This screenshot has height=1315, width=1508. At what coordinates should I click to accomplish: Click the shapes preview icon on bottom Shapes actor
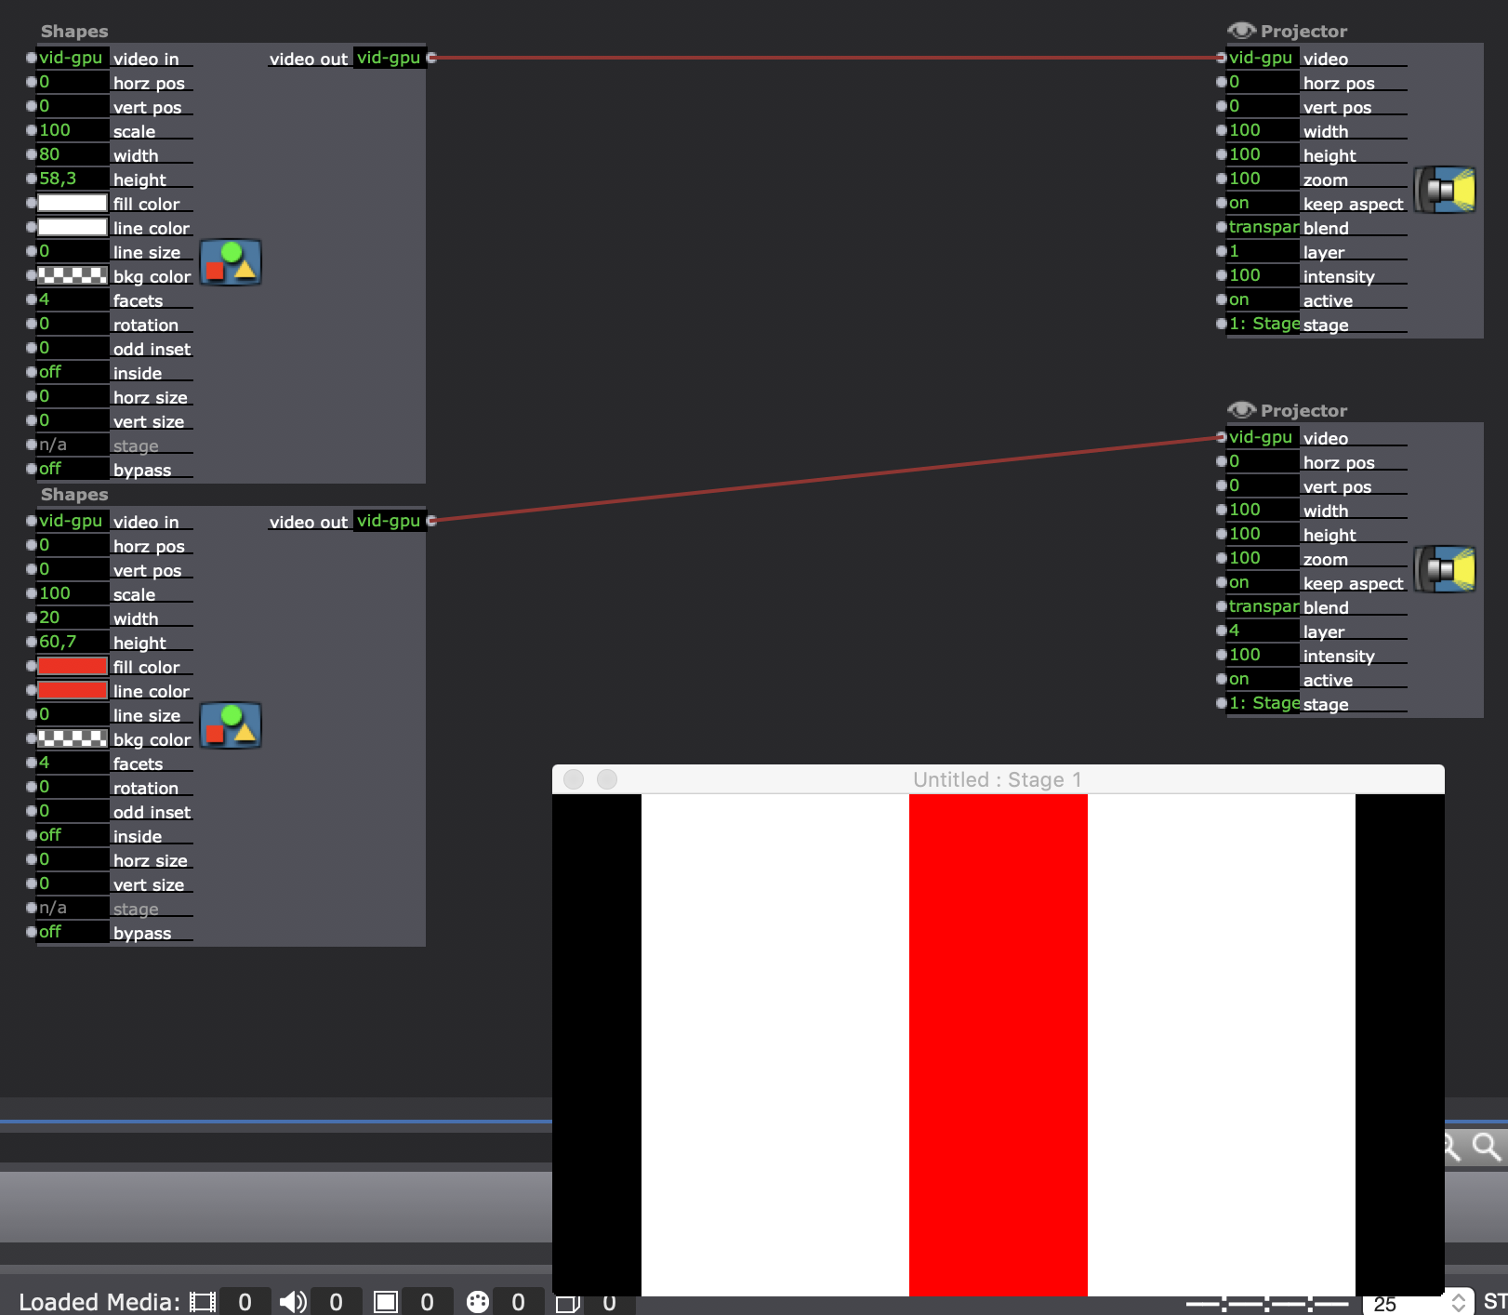[231, 726]
